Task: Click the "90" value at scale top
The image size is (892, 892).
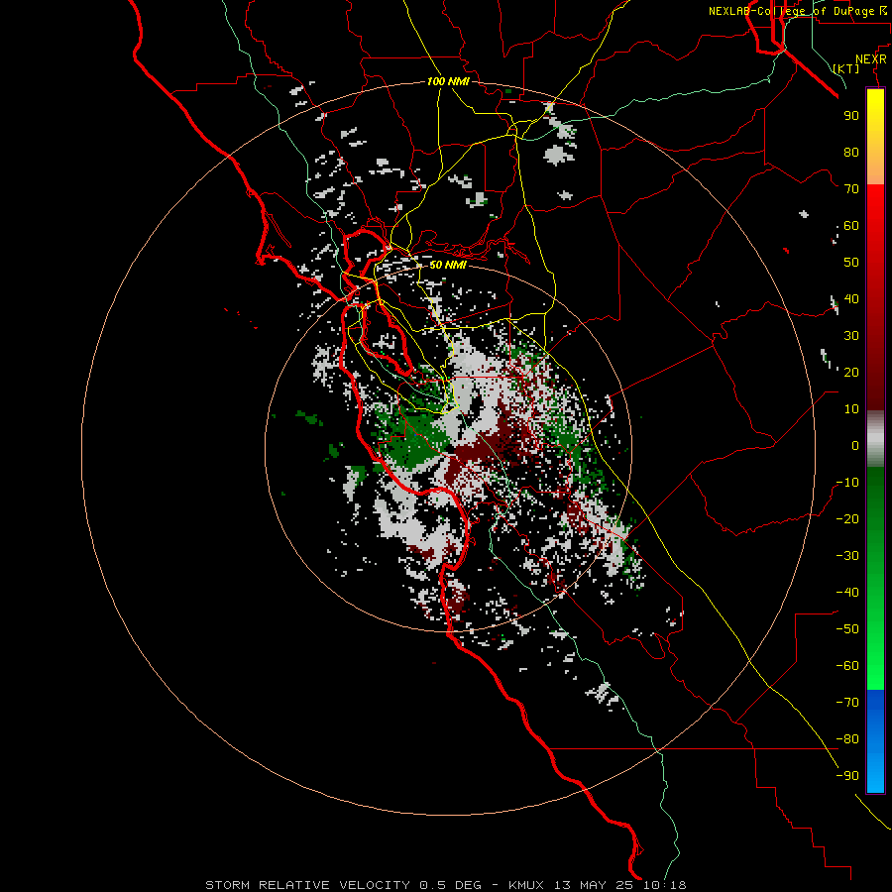Action: pos(851,116)
